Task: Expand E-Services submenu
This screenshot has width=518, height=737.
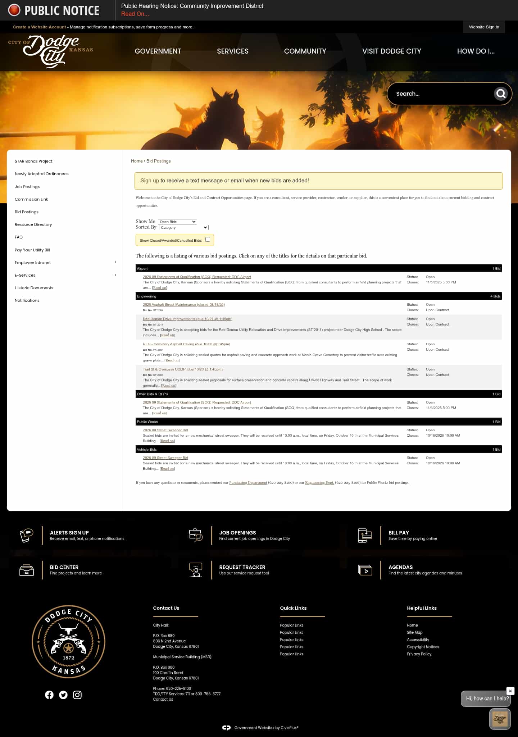Action: 115,275
